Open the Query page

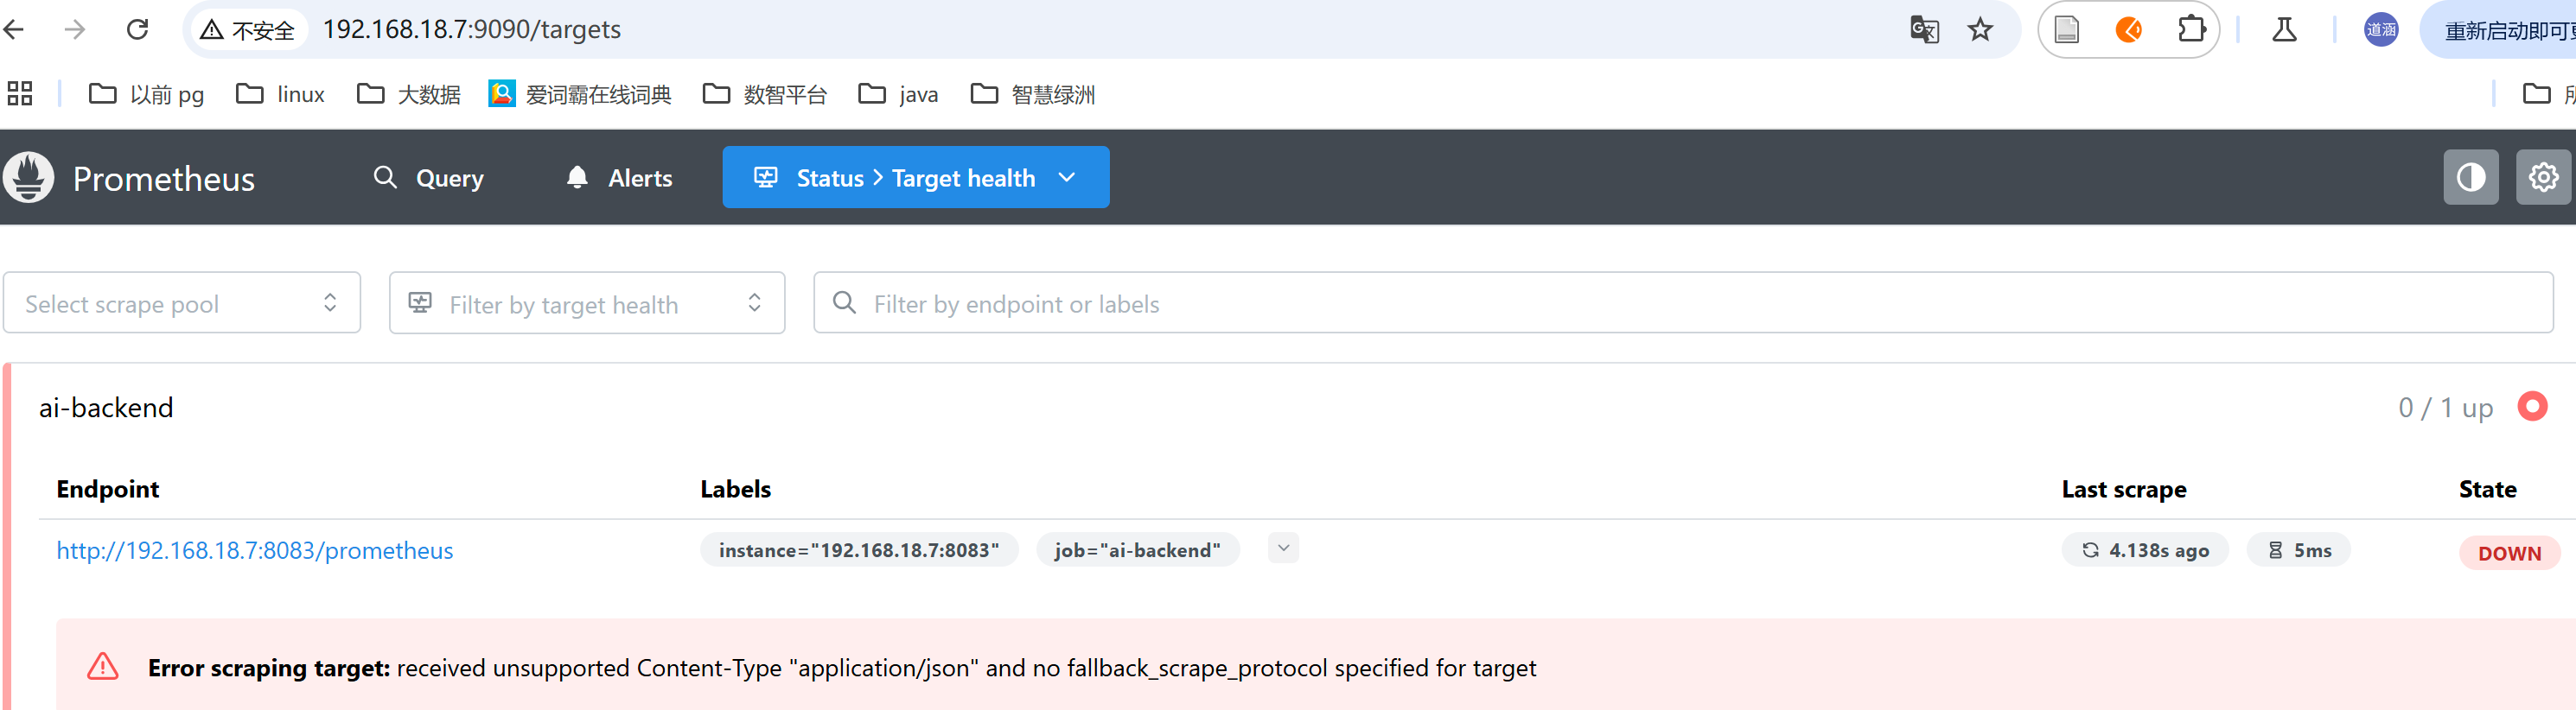428,178
